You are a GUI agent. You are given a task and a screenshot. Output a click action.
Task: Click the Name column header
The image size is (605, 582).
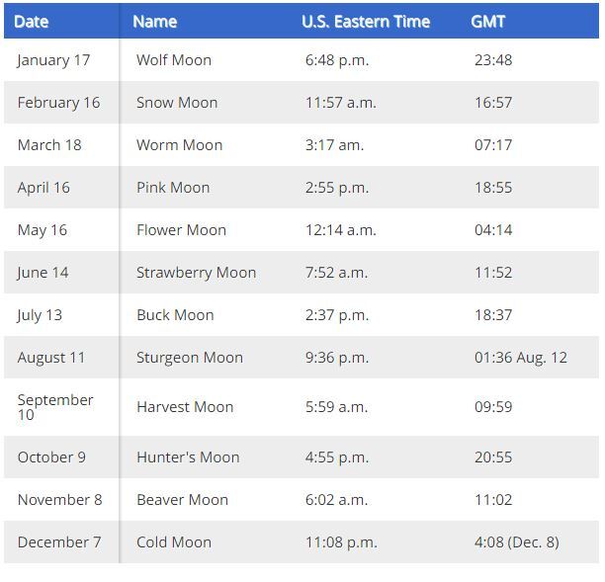pyautogui.click(x=155, y=22)
